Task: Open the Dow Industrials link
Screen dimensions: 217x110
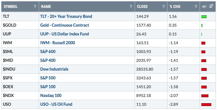Action: point(54,69)
